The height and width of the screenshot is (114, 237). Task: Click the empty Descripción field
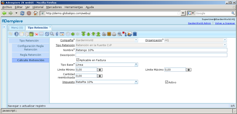[151, 55]
